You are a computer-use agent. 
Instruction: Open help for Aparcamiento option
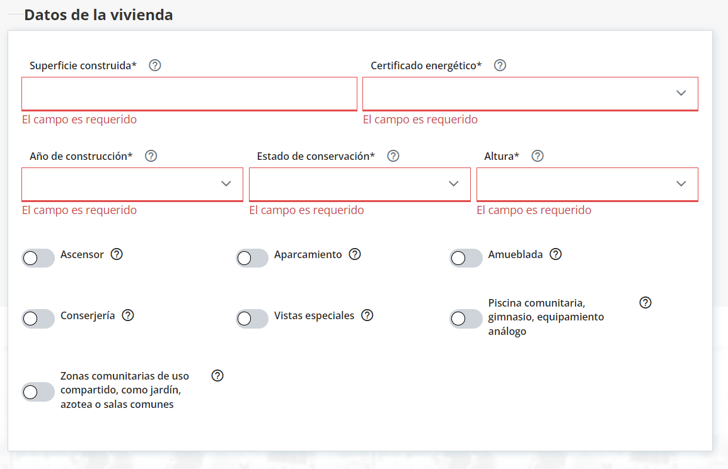click(x=355, y=254)
